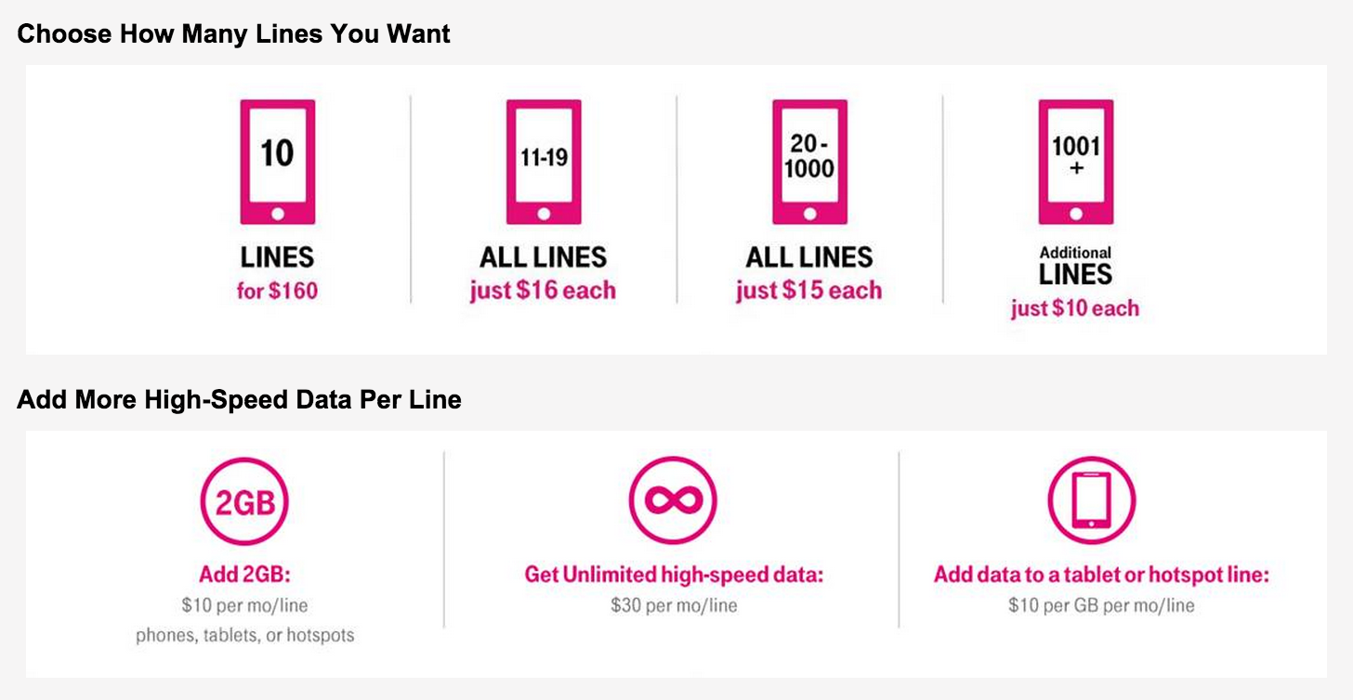The width and height of the screenshot is (1353, 700).
Task: Click "phones, tablets, or hotspots" text
Action: 244,636
